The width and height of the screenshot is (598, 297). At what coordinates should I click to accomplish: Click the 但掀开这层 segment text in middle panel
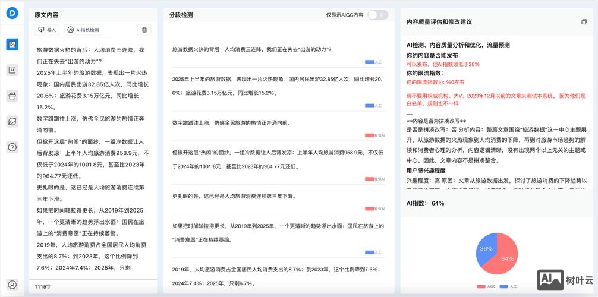point(278,159)
